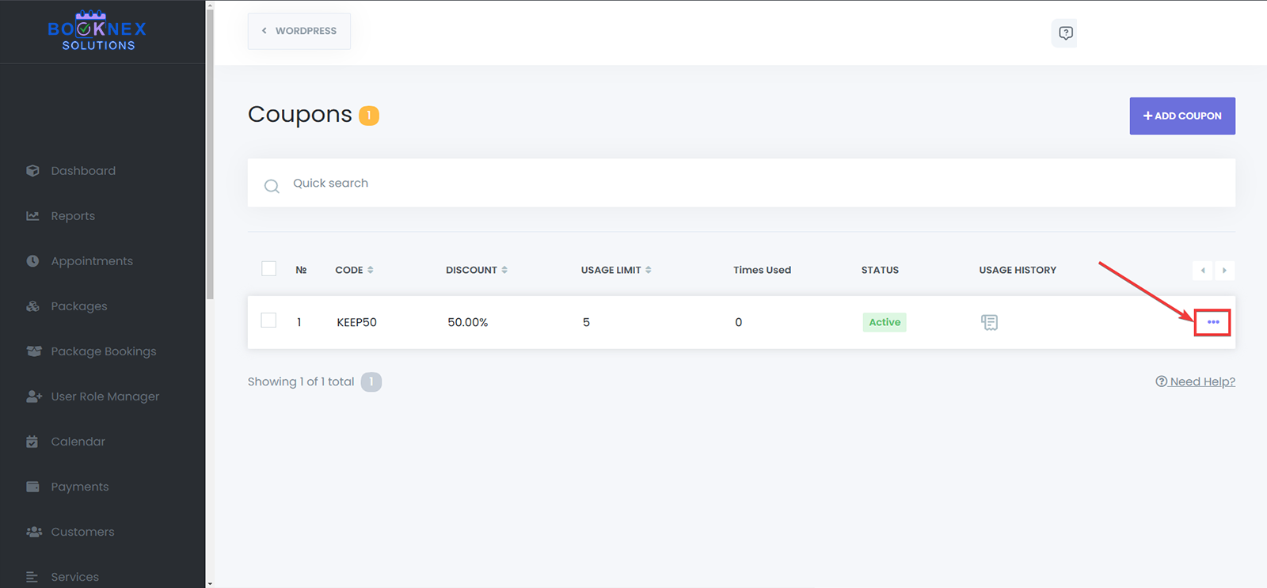Click the Appointments clock icon

pyautogui.click(x=32, y=261)
